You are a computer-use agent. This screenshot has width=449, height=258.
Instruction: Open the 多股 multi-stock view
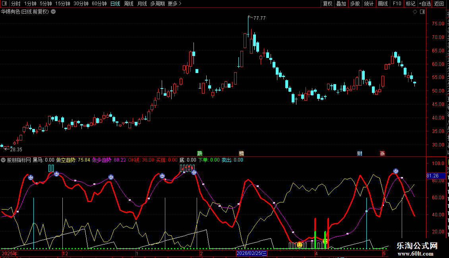(355, 4)
